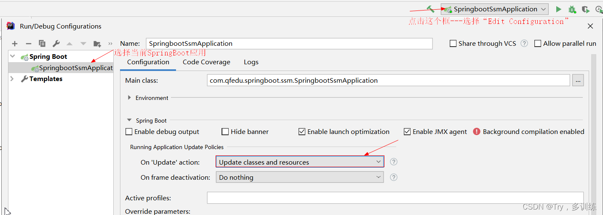Image resolution: width=603 pixels, height=215 pixels.
Task: Remove the configuration with the minus icon
Action: (x=29, y=44)
